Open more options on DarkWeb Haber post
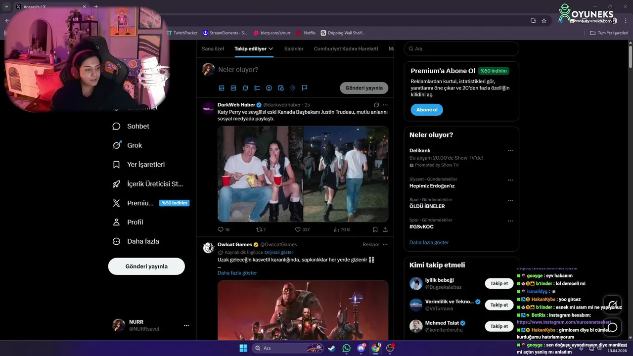 (x=385, y=105)
